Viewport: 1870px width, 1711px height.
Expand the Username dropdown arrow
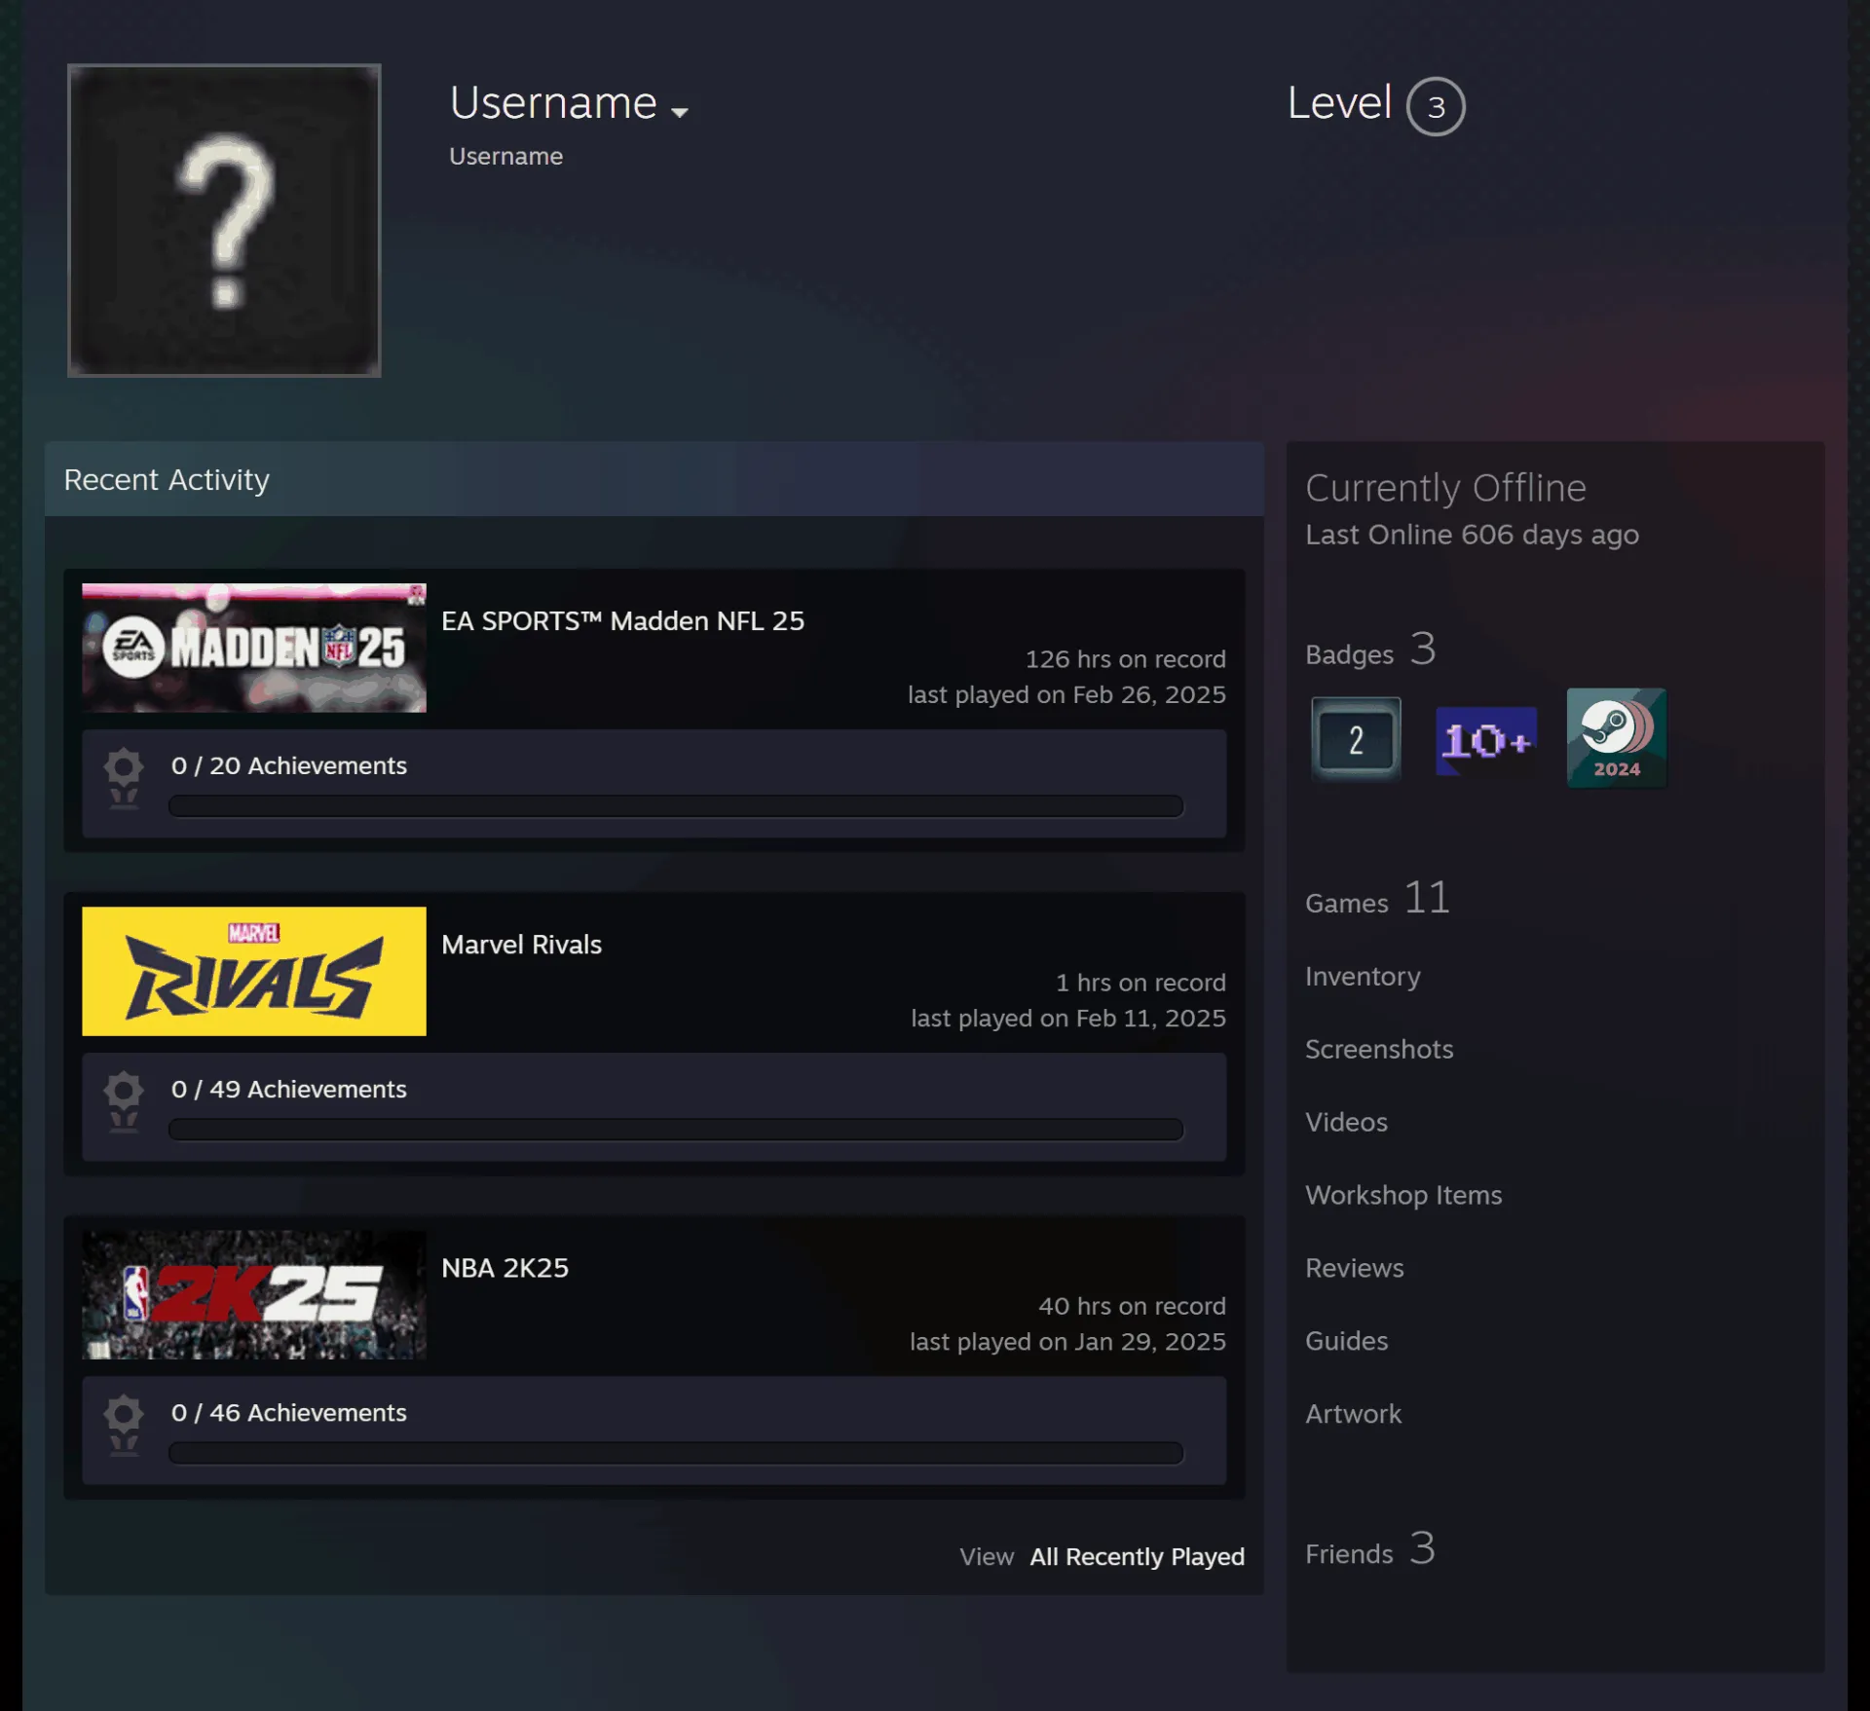click(680, 112)
